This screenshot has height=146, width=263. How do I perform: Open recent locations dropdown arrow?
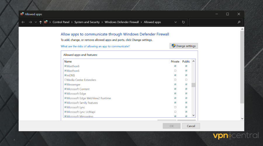coord(36,22)
